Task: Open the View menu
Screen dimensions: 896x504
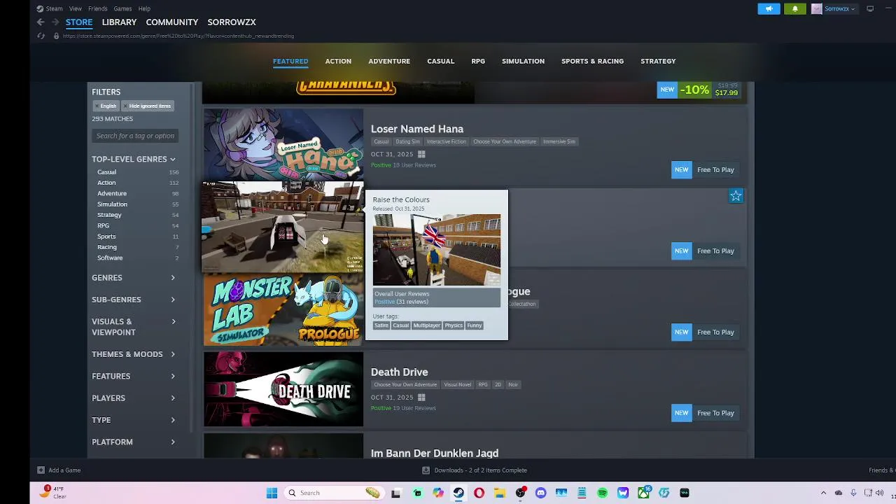Action: pos(76,9)
